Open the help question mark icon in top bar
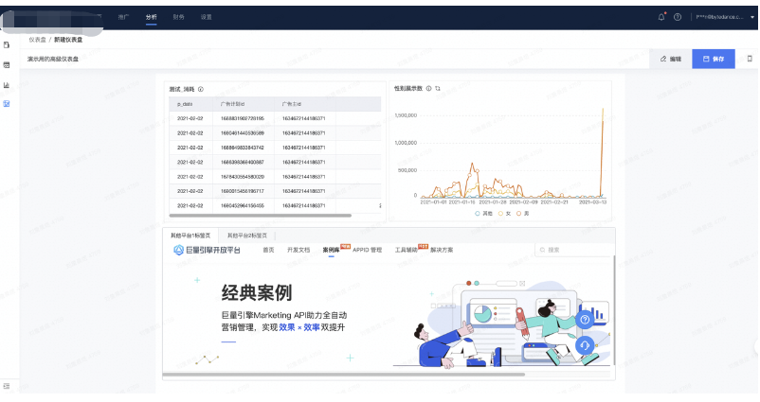The image size is (760, 402). click(x=678, y=17)
